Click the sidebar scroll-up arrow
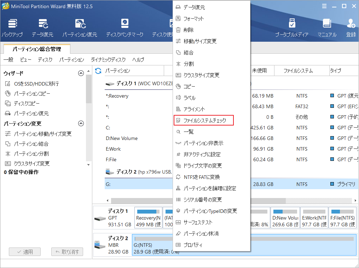The width and height of the screenshot is (359, 268). [89, 71]
